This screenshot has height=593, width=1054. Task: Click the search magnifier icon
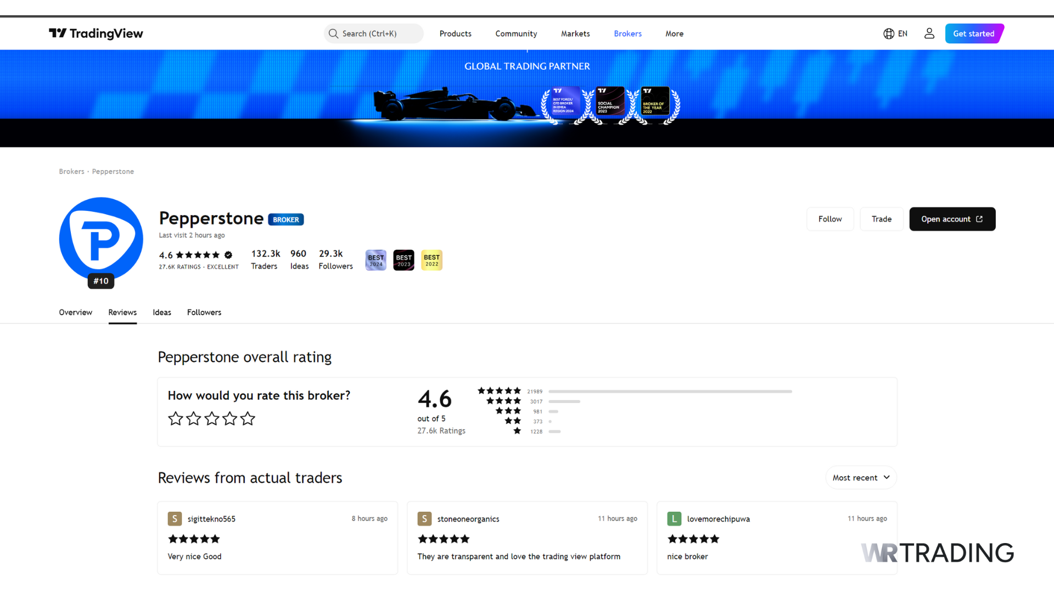[333, 33]
